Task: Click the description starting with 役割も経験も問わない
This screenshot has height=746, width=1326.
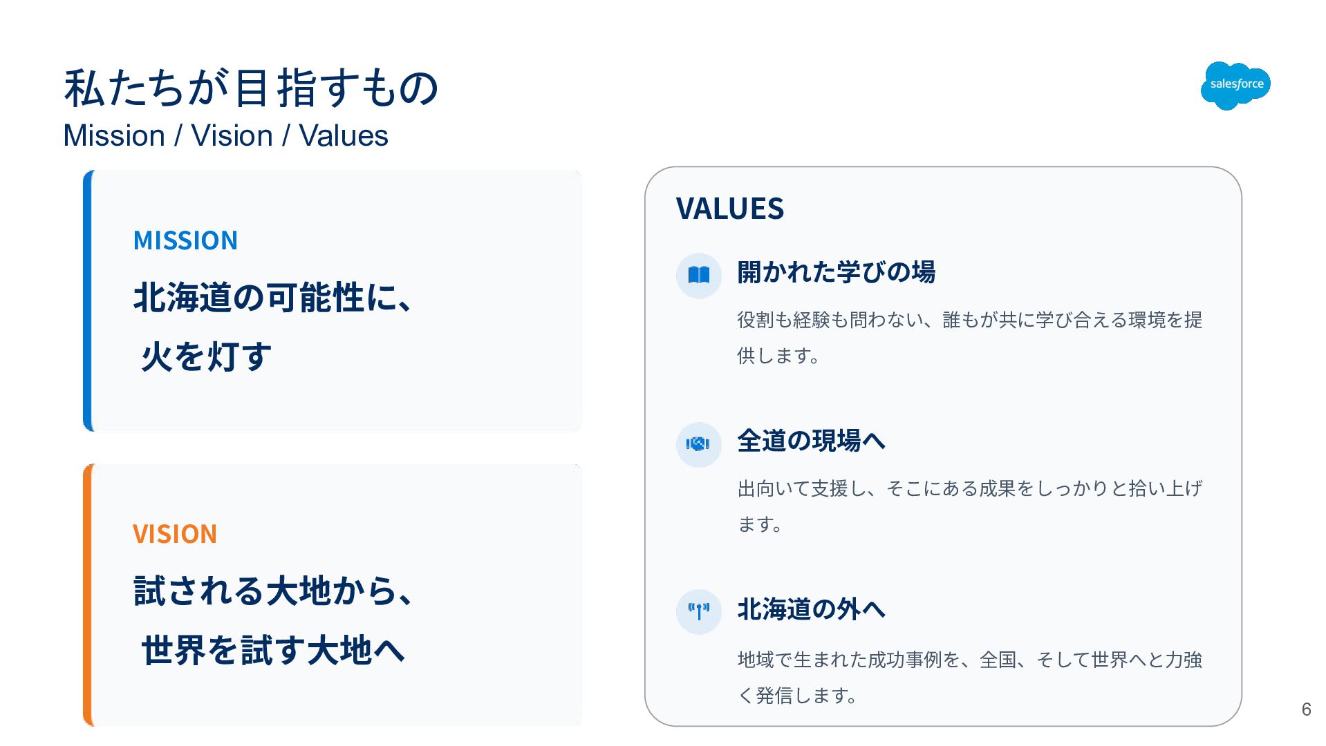Action: click(x=969, y=337)
